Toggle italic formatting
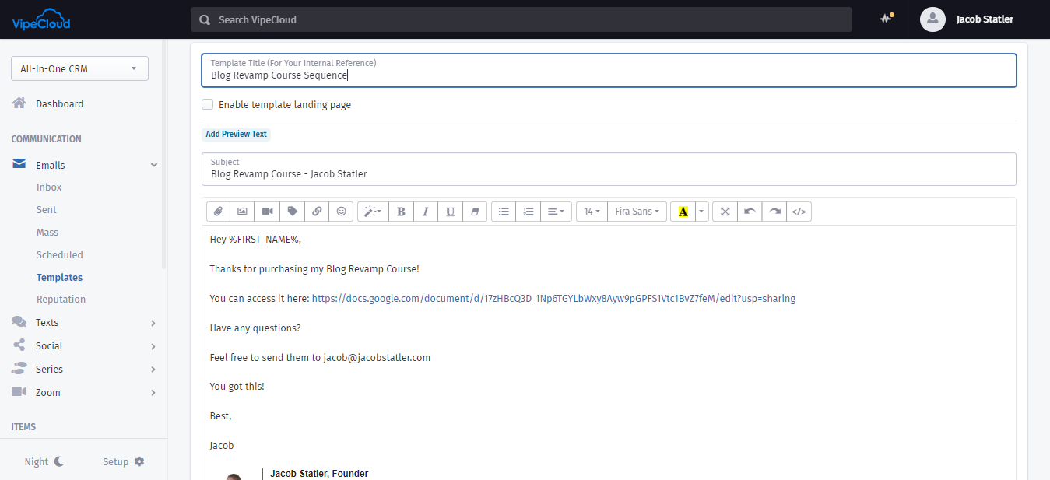 pos(426,212)
